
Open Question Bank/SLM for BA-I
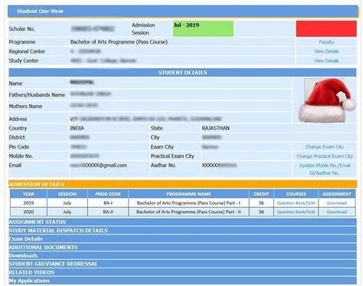(296, 203)
